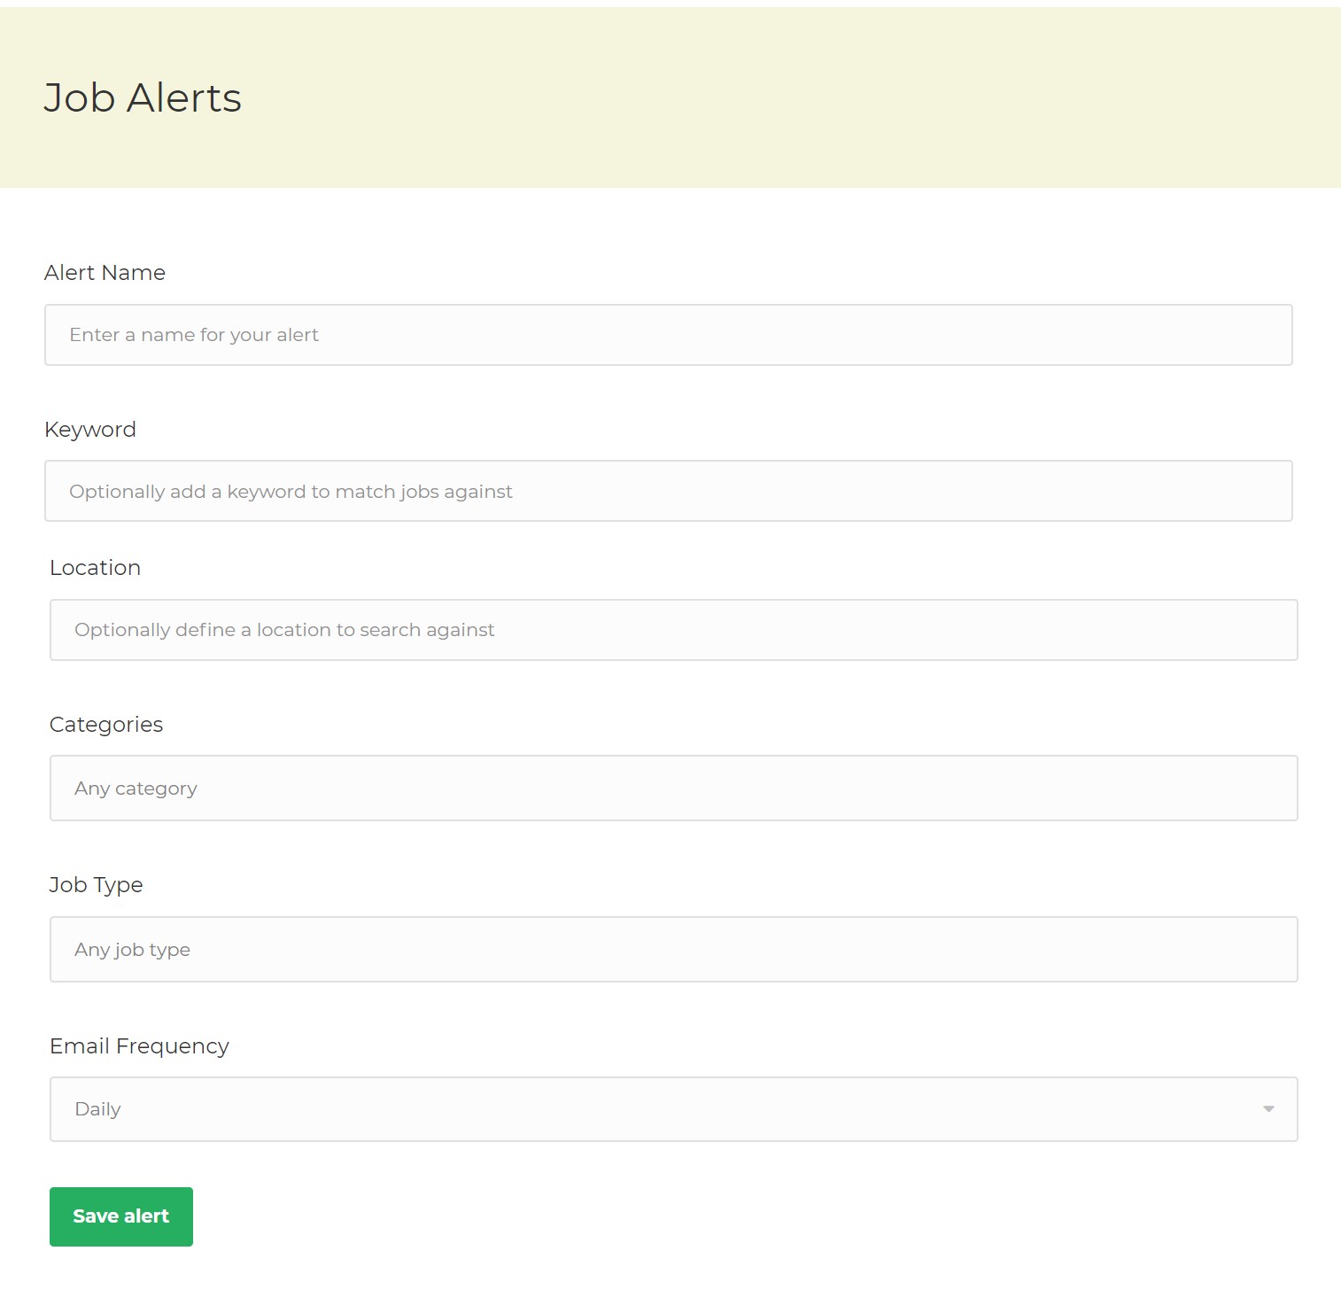Click the Categories field label
1341x1313 pixels.
pos(106,725)
